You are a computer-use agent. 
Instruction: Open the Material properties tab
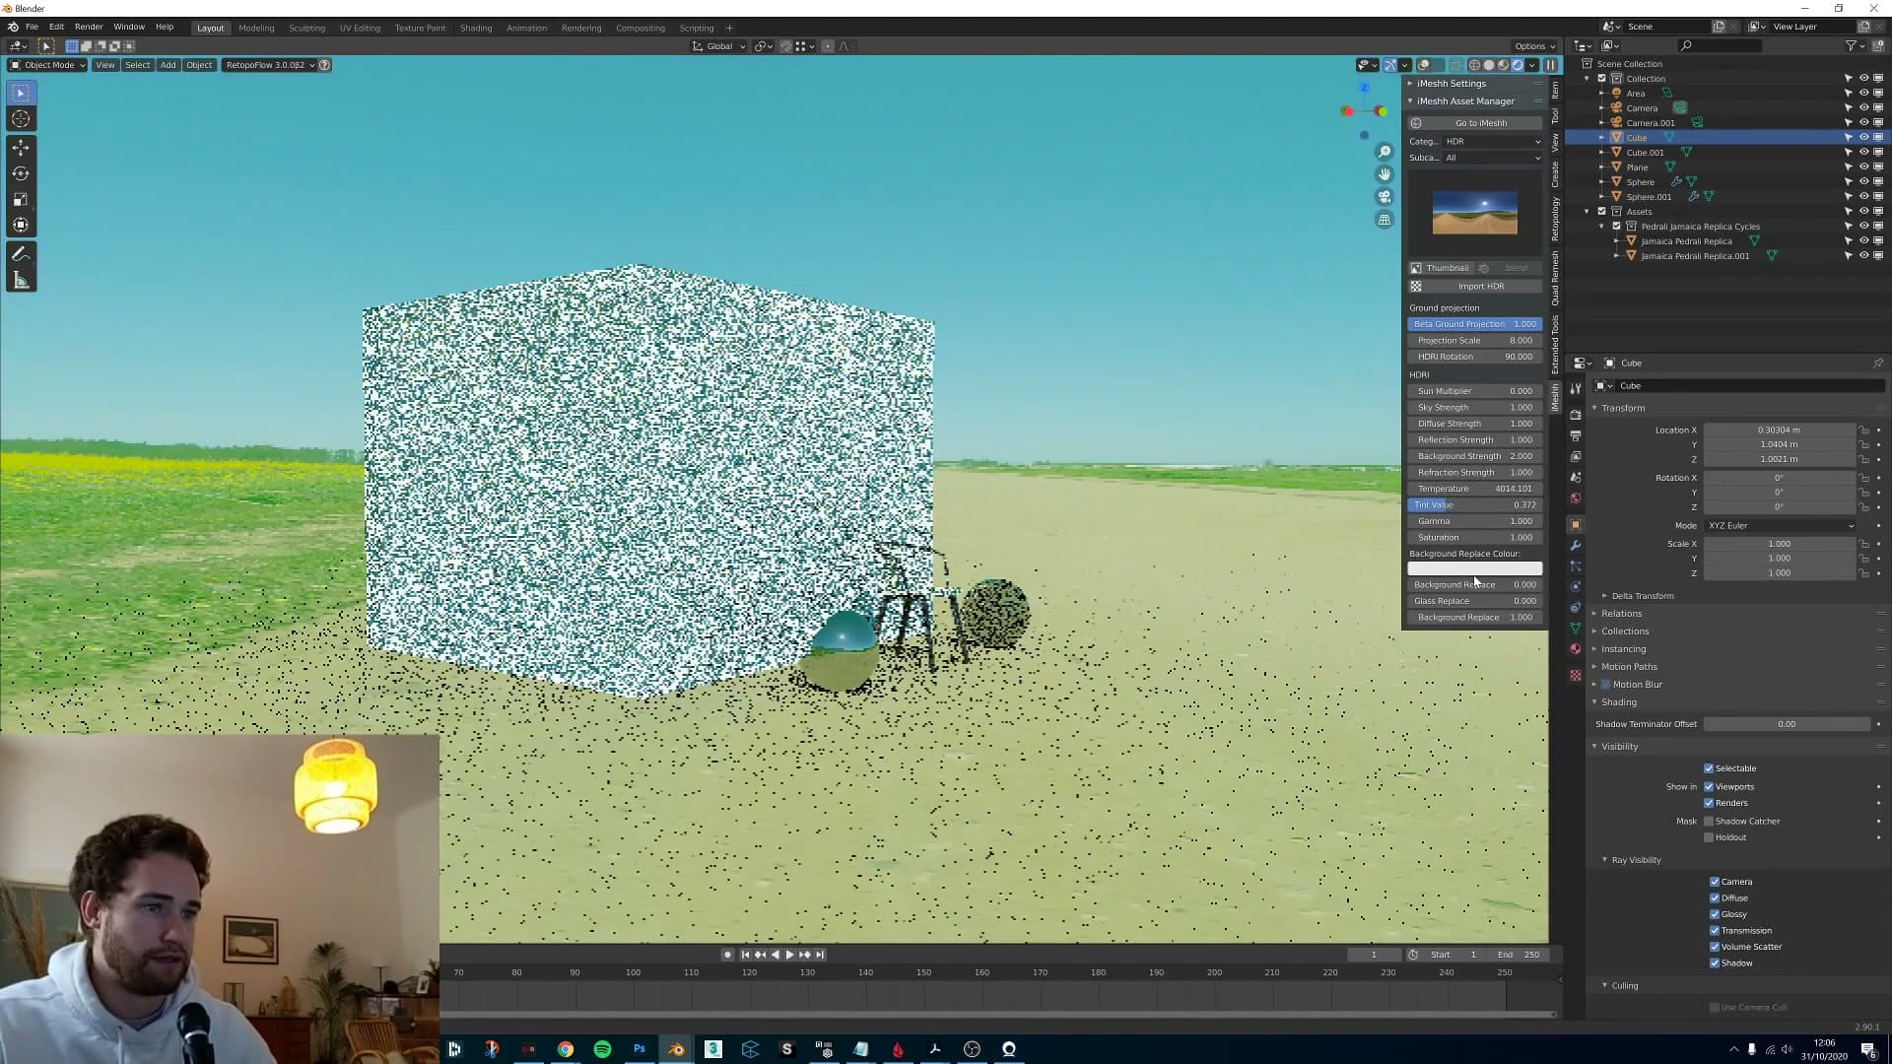pos(1576,649)
